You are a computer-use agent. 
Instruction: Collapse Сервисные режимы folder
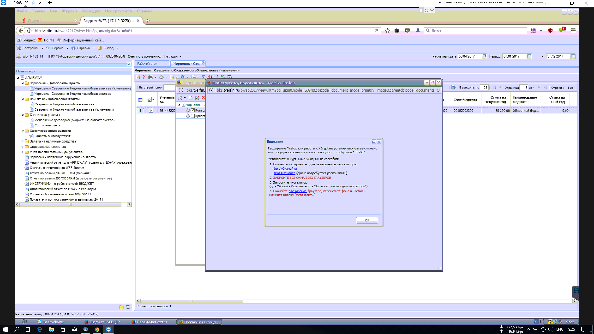(22, 115)
